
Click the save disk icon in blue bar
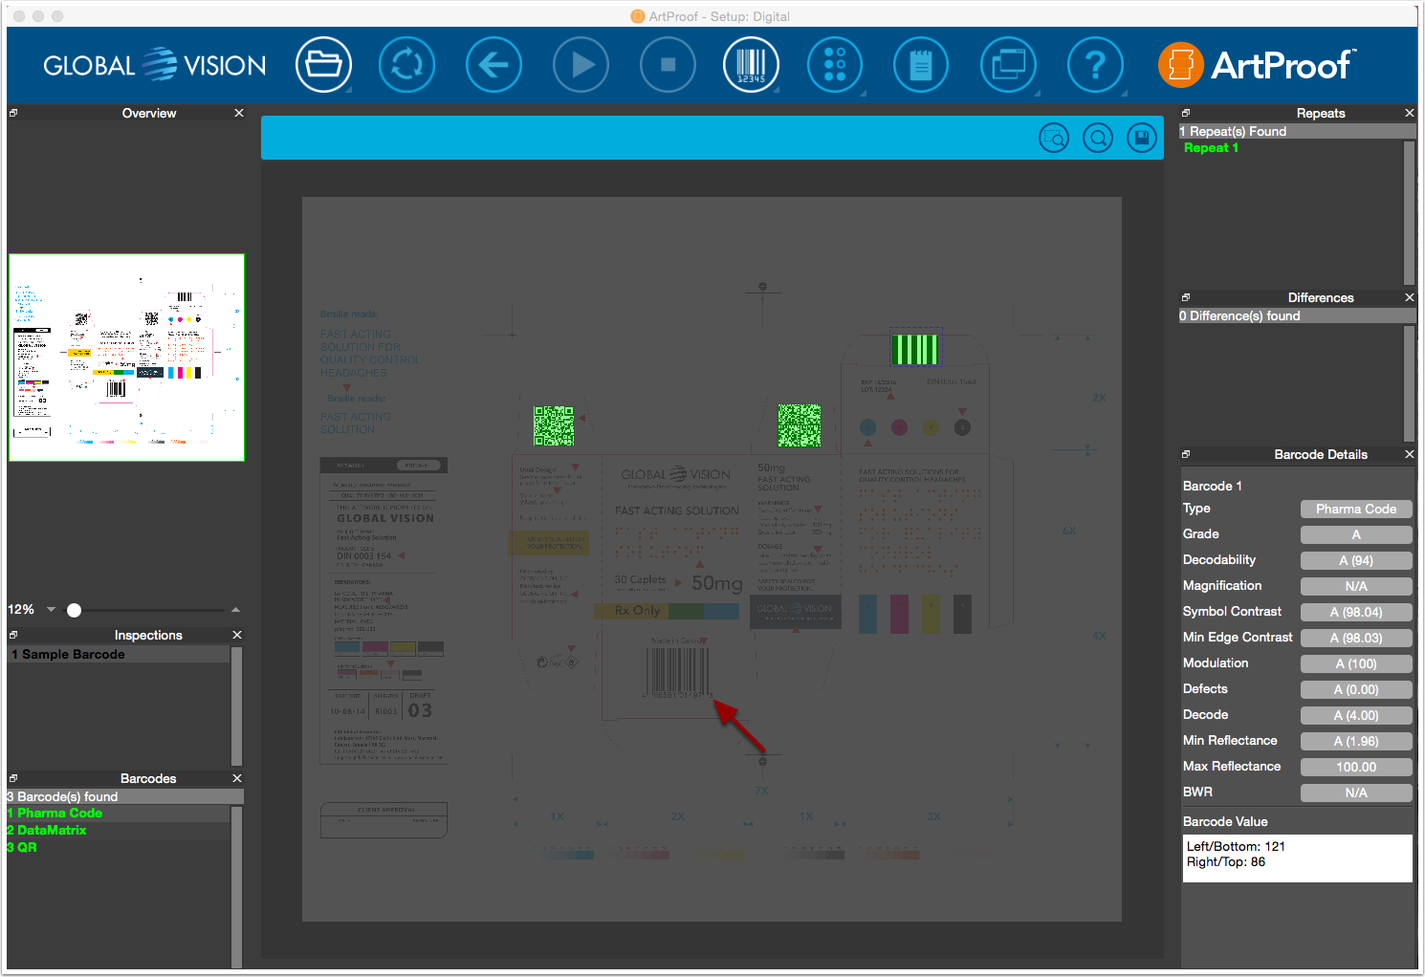click(1141, 139)
